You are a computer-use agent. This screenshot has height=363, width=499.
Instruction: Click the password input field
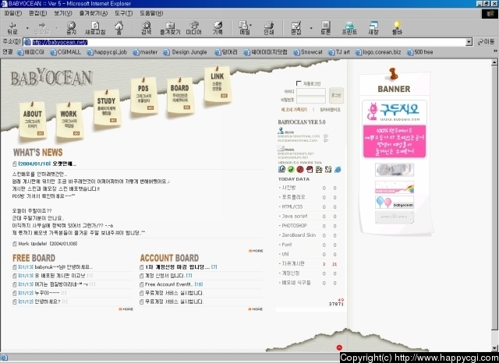311,100
